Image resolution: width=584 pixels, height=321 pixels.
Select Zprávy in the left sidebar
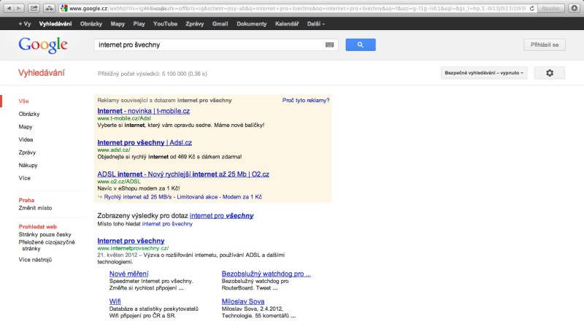[27, 152]
